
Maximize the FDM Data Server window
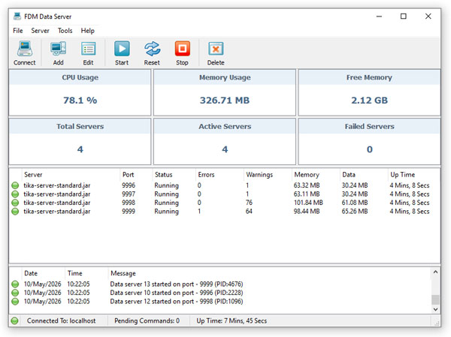point(404,16)
